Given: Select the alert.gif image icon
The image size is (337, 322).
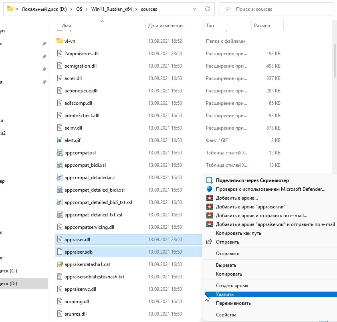Looking at the screenshot, I should 60,140.
